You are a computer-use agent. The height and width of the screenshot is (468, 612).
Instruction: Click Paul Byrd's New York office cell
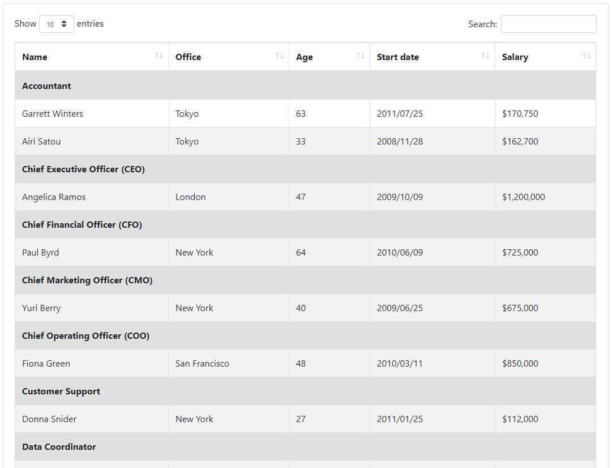pyautogui.click(x=229, y=252)
